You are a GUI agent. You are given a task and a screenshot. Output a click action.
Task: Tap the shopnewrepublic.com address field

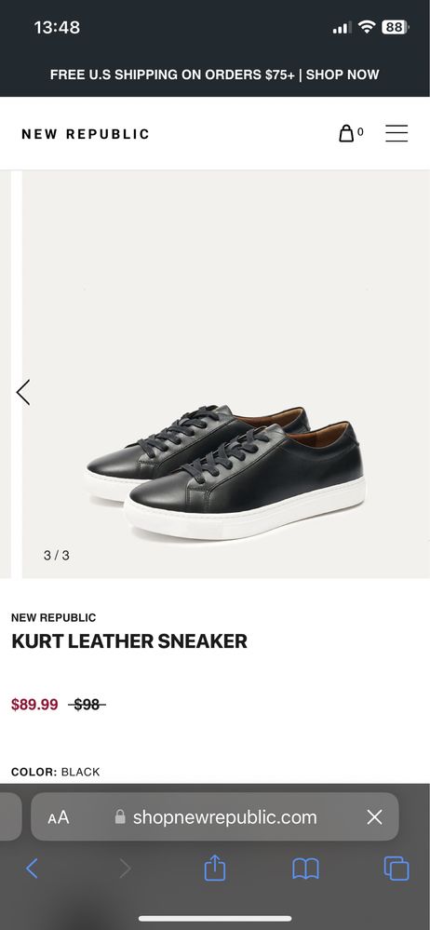click(x=215, y=816)
